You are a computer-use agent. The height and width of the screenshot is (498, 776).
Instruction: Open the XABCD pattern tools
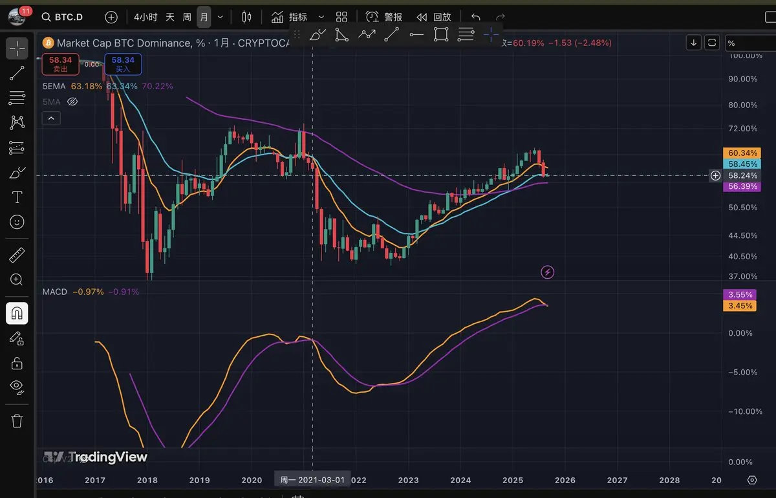click(x=17, y=122)
